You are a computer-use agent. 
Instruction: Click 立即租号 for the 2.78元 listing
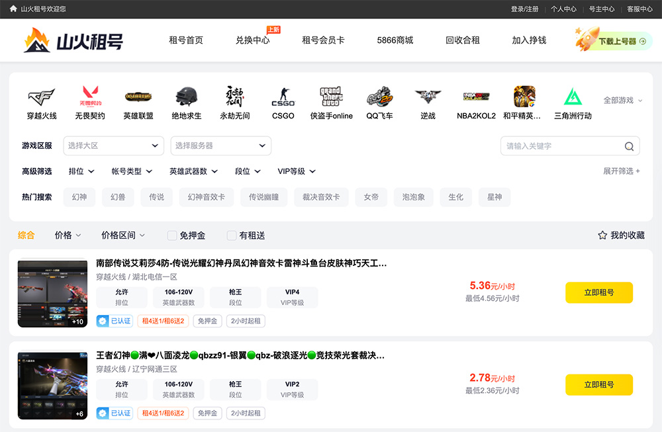[599, 385]
